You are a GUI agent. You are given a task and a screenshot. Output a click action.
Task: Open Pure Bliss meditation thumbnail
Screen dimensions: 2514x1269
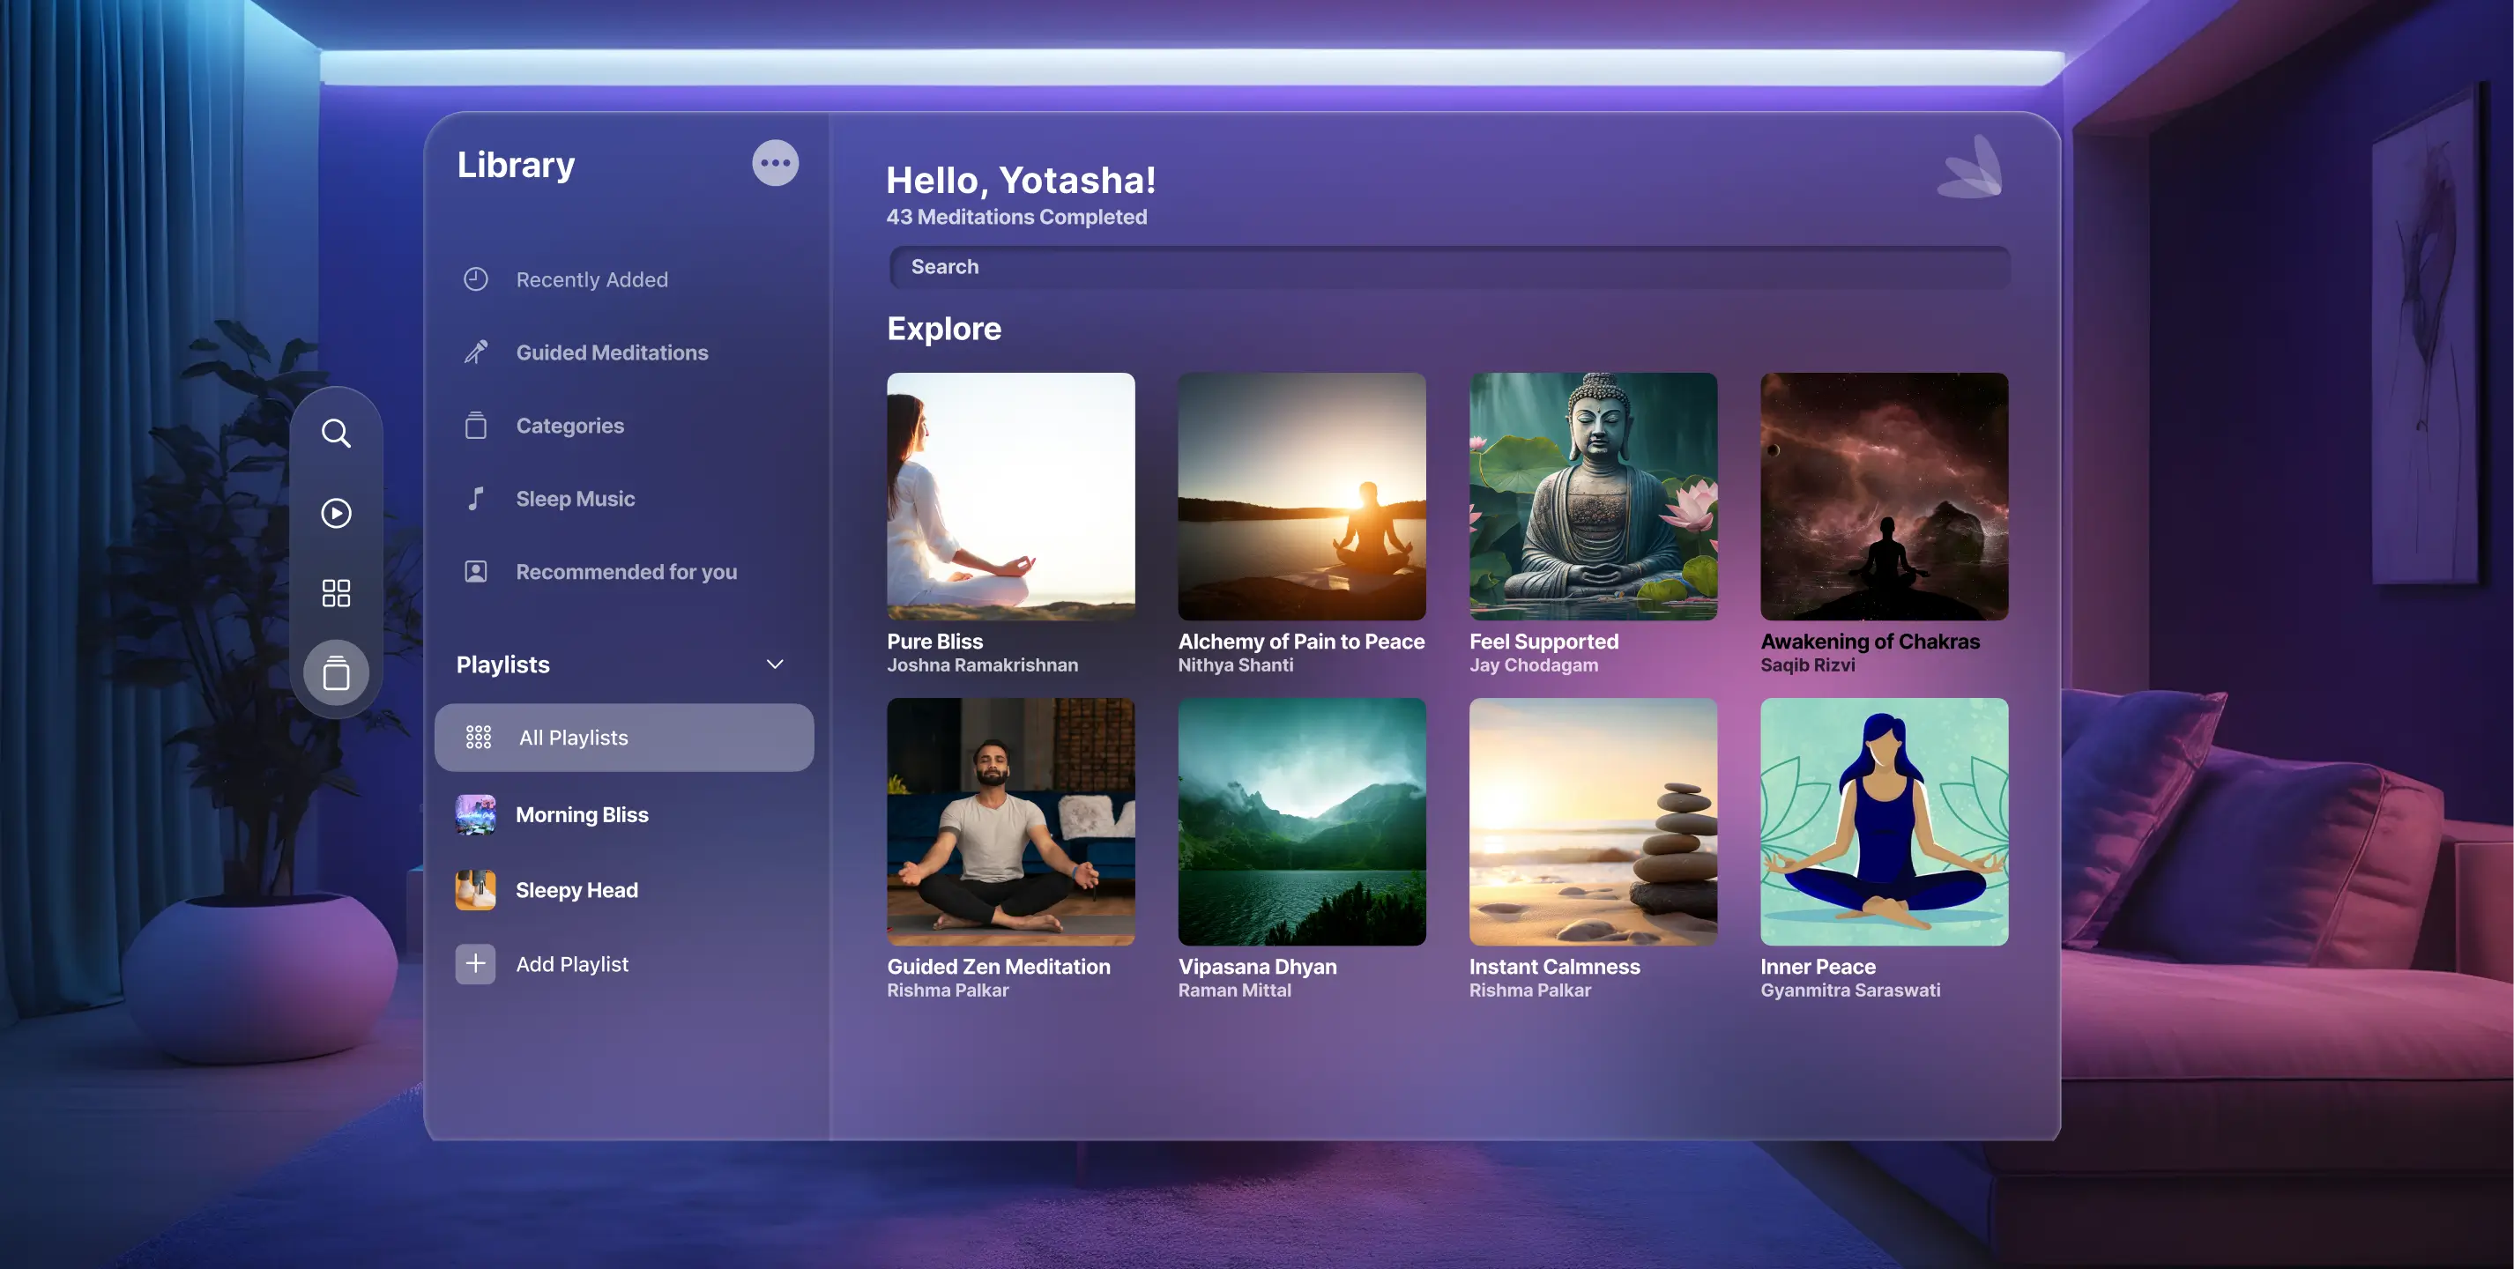1010,496
